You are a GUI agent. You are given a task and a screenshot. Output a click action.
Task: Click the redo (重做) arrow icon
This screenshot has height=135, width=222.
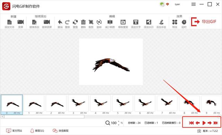click(x=67, y=22)
